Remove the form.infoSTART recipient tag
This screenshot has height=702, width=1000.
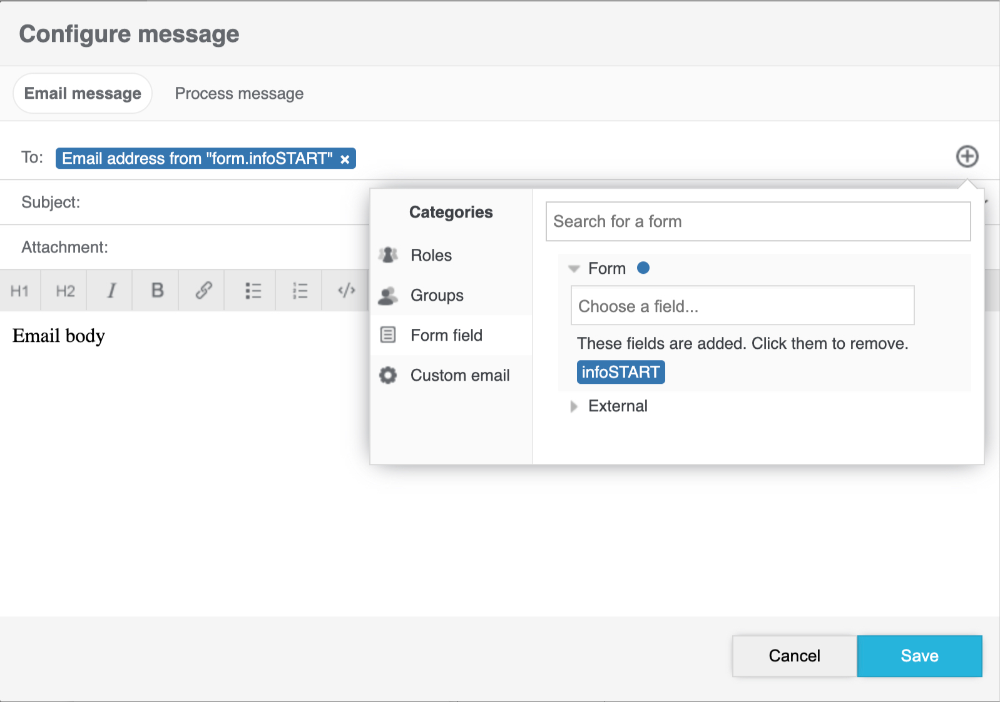[345, 159]
